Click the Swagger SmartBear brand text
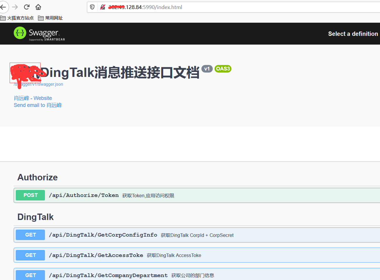380x280 pixels. 47,34
